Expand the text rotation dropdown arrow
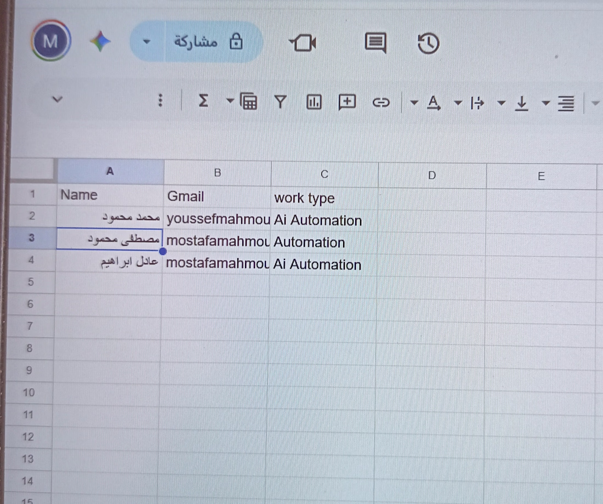The image size is (603, 504). coord(414,103)
